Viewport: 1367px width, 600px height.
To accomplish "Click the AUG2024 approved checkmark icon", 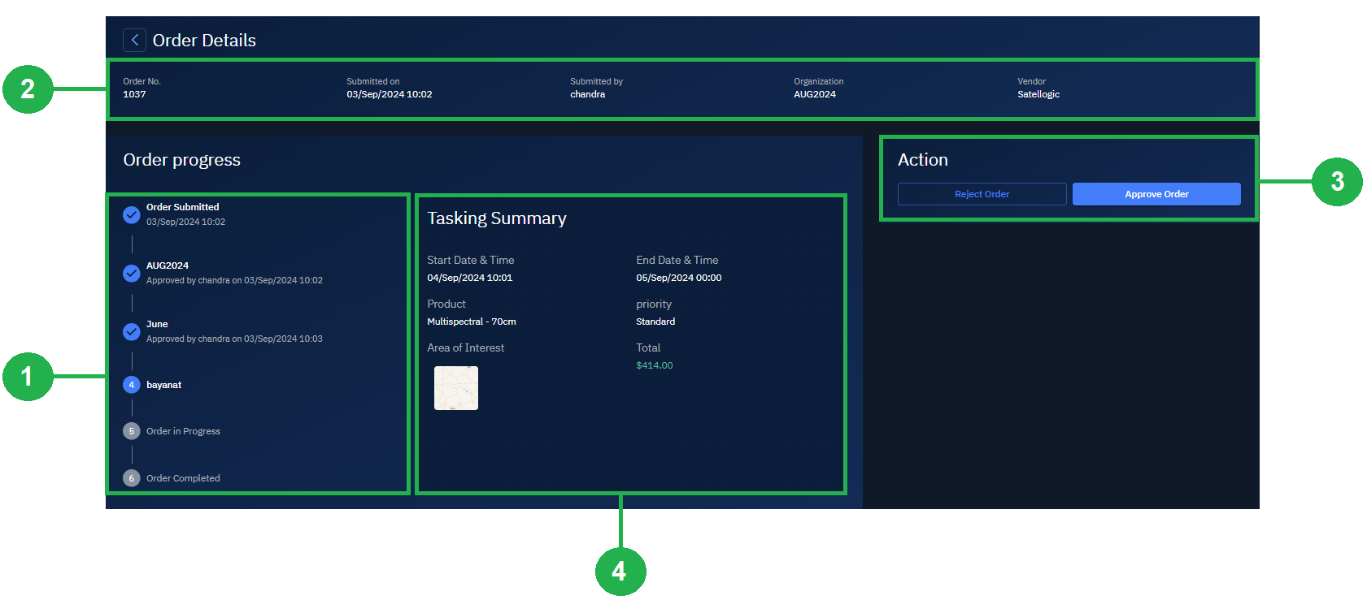I will (132, 273).
